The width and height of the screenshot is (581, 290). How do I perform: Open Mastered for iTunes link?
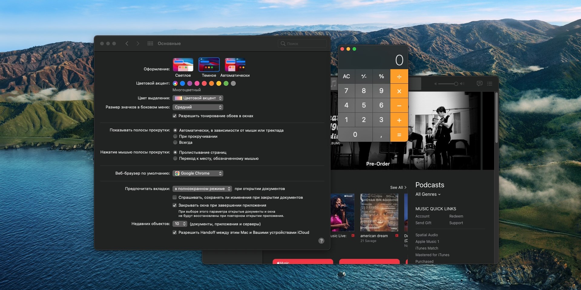[432, 255]
